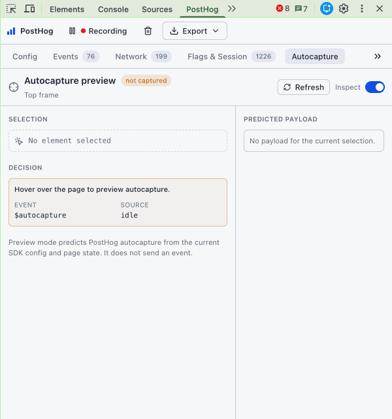Open the DevTools three-dot menu
This screenshot has height=419, width=392.
coord(361,9)
